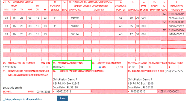Click CPT code 97012 field
This screenshot has width=188, height=101.
click(75, 26)
